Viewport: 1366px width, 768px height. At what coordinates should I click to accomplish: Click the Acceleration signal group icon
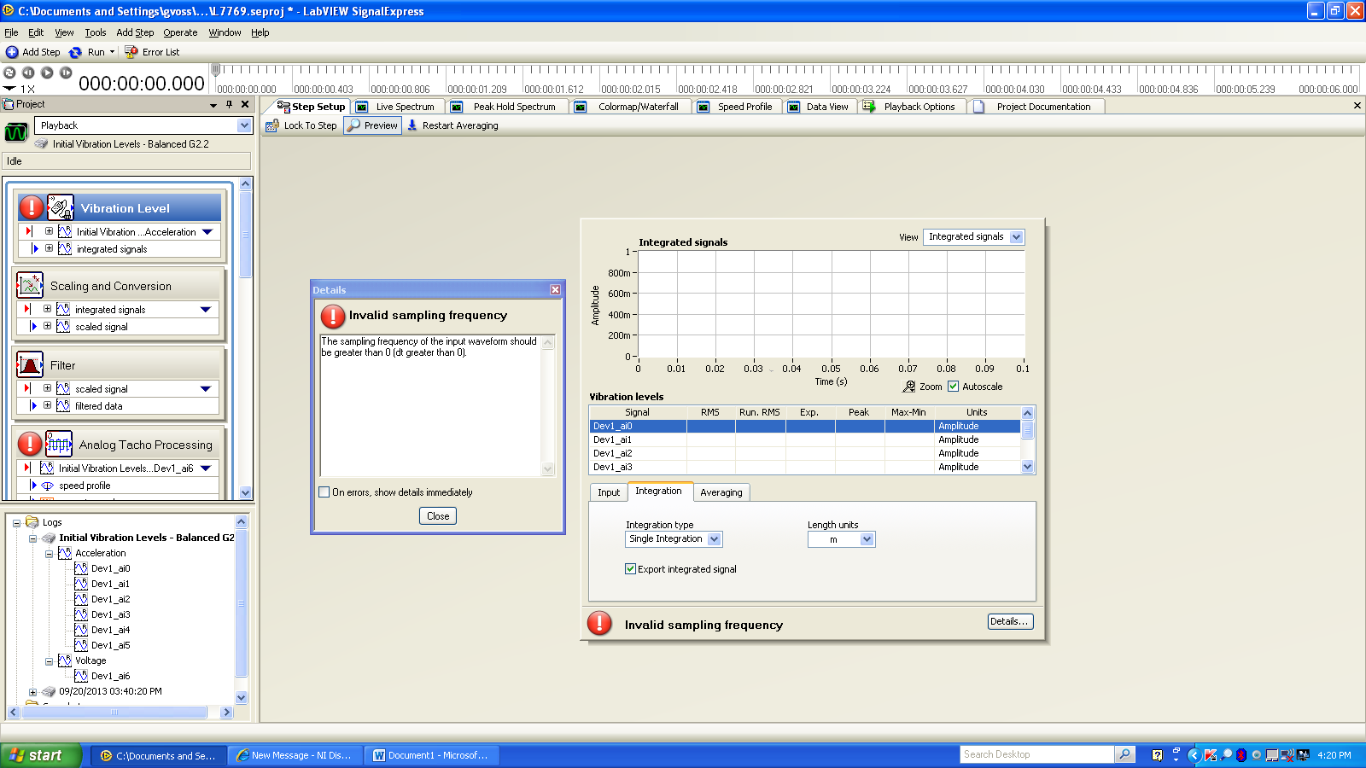[65, 553]
